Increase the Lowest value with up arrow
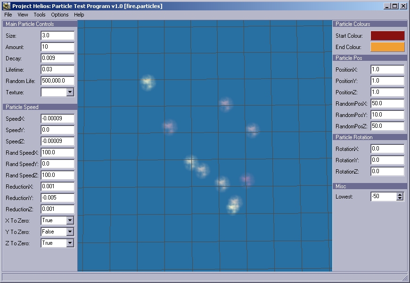The height and width of the screenshot is (283, 410). [400, 194]
